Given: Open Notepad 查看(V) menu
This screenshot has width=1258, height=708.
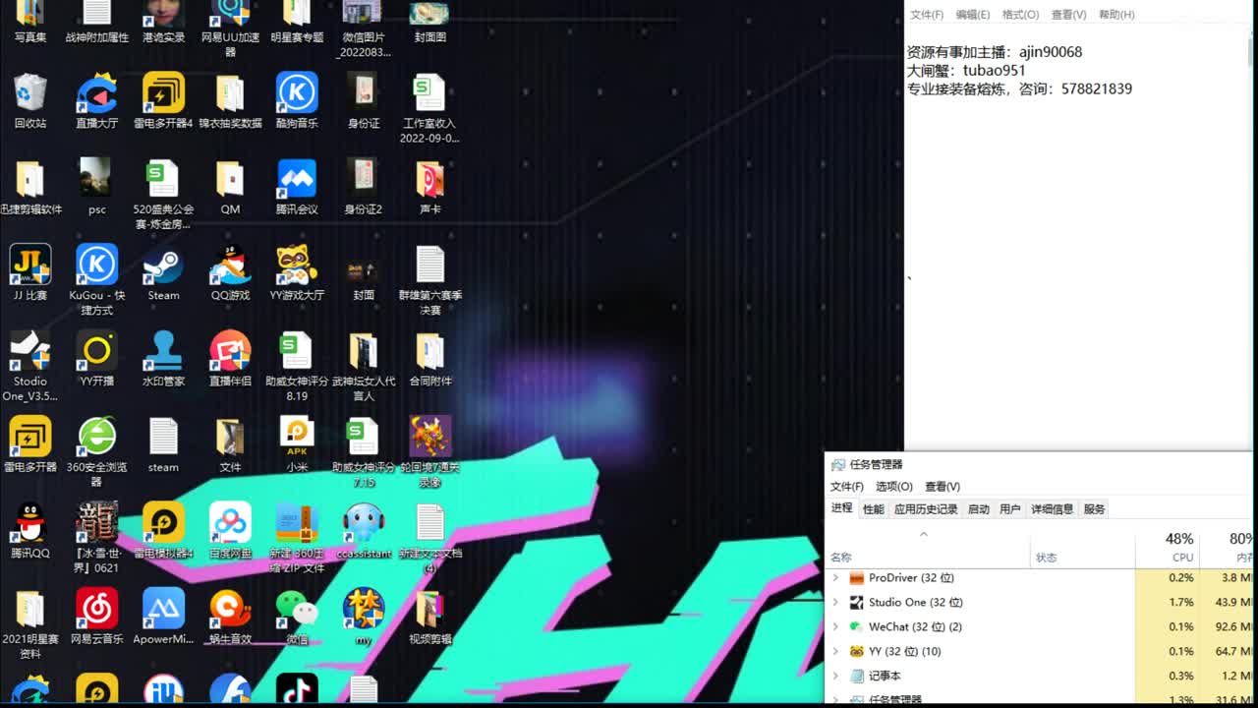Looking at the screenshot, I should click(1068, 15).
